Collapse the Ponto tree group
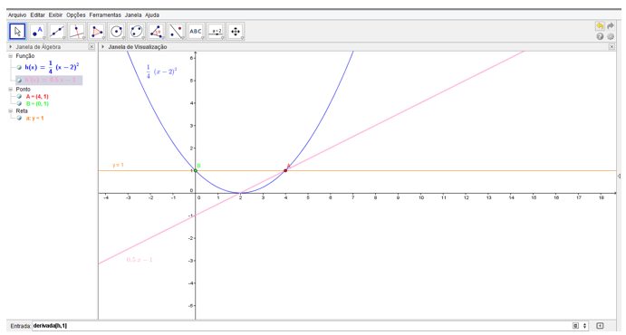Image resolution: width=626 pixels, height=335 pixels. click(x=10, y=90)
